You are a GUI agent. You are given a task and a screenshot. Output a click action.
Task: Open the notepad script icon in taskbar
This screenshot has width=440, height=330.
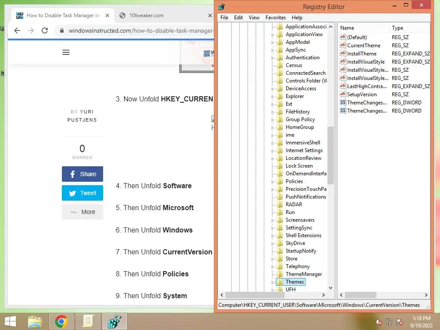tap(88, 321)
